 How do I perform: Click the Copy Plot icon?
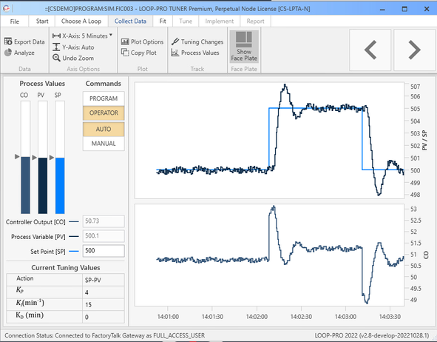(x=125, y=53)
